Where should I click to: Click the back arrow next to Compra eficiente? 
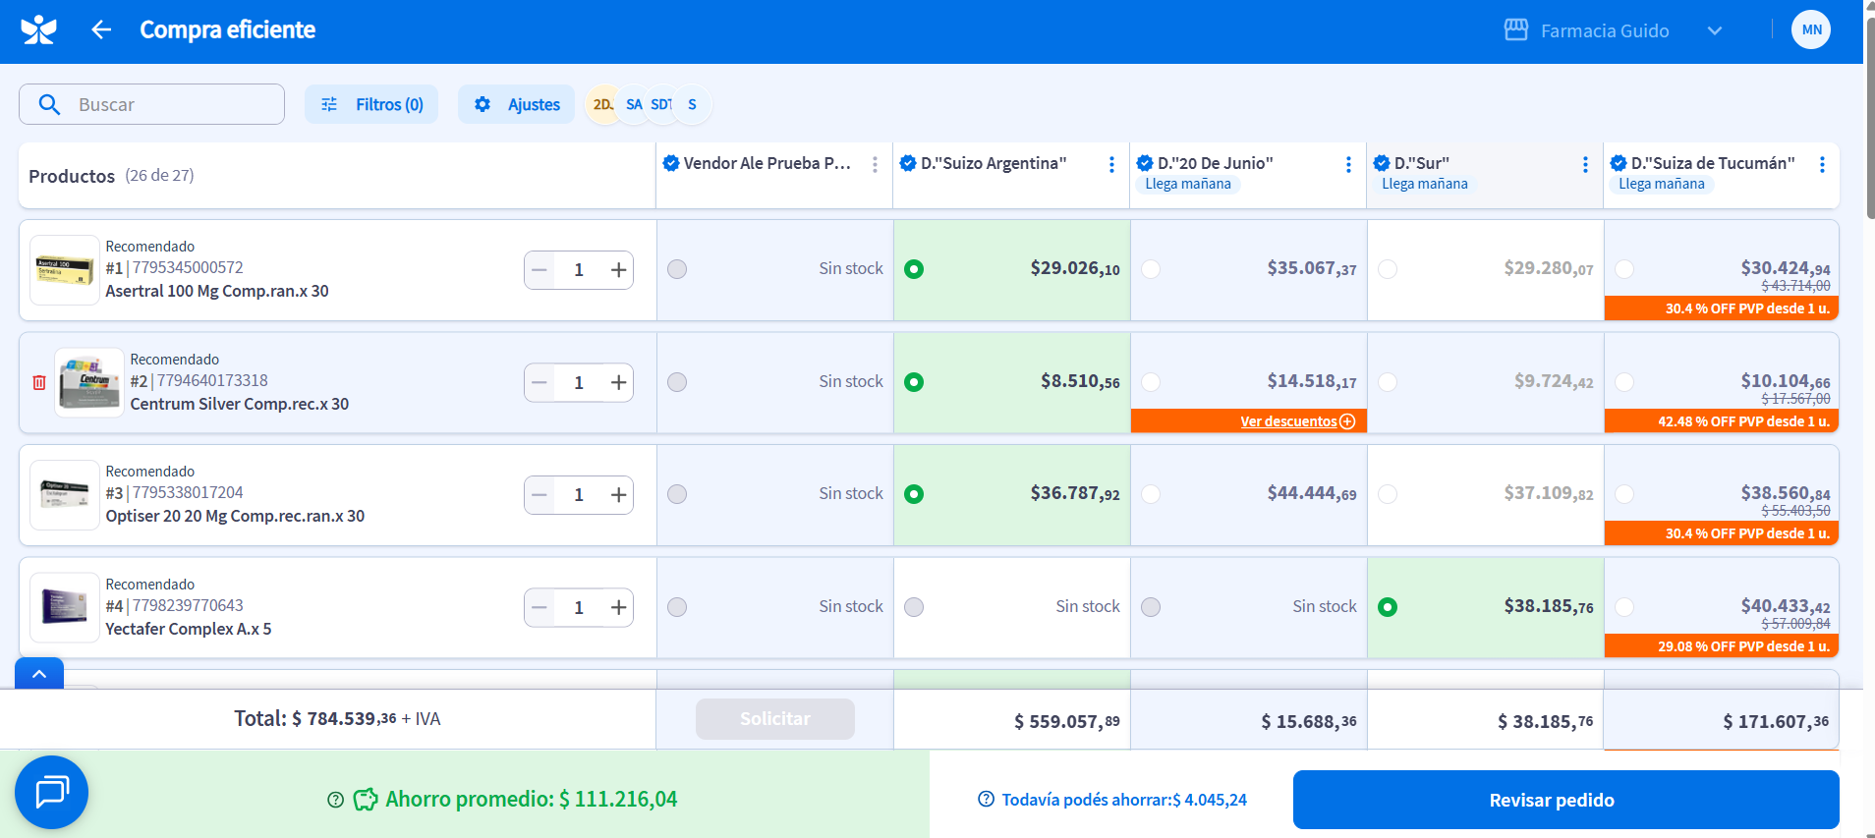[x=101, y=30]
